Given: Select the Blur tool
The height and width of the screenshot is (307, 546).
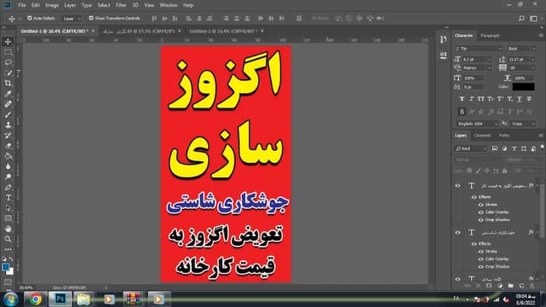Looking at the screenshot, I should [x=8, y=166].
